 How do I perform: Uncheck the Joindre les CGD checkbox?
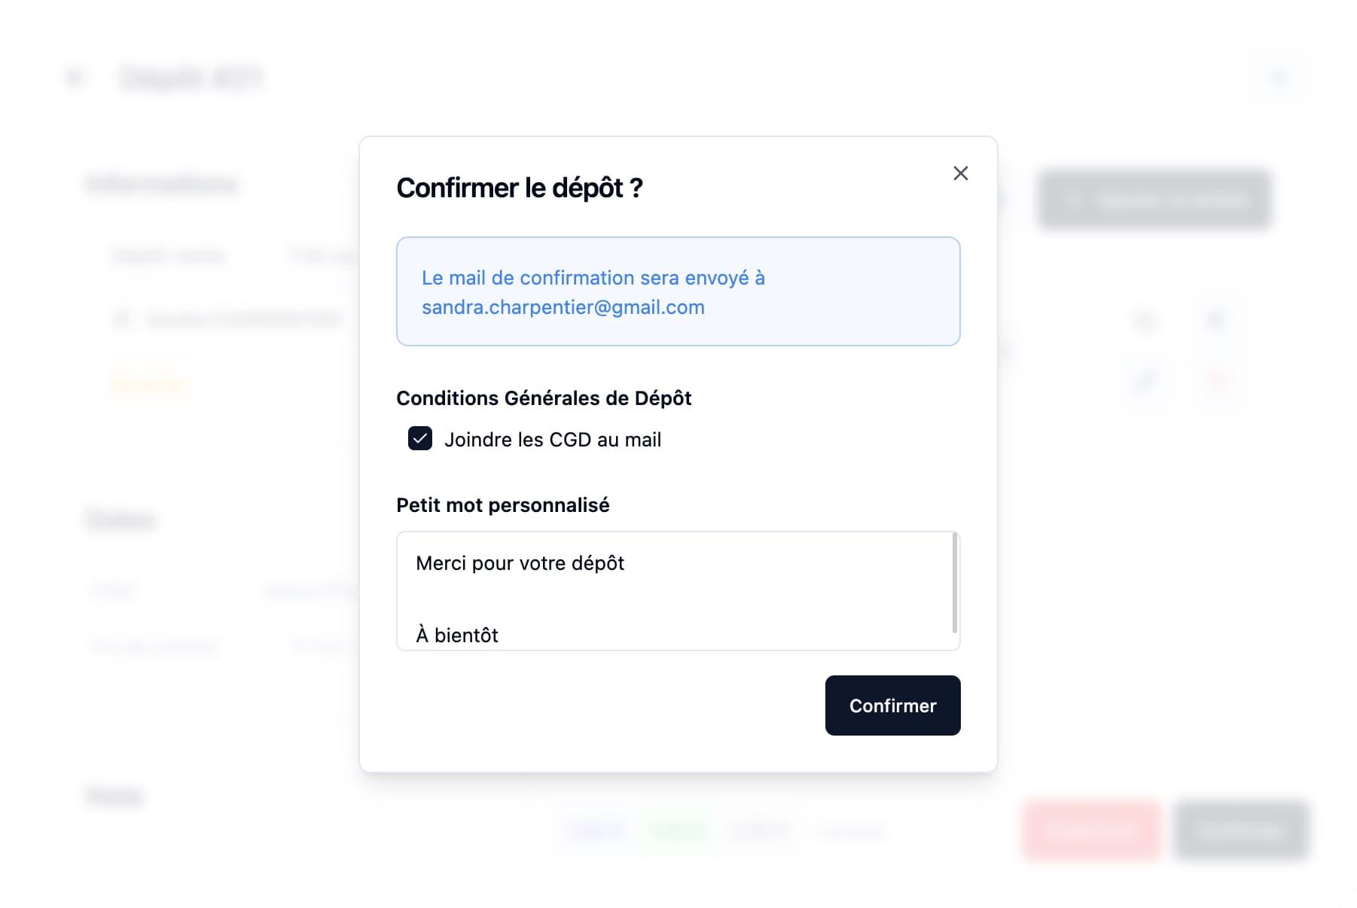[420, 438]
